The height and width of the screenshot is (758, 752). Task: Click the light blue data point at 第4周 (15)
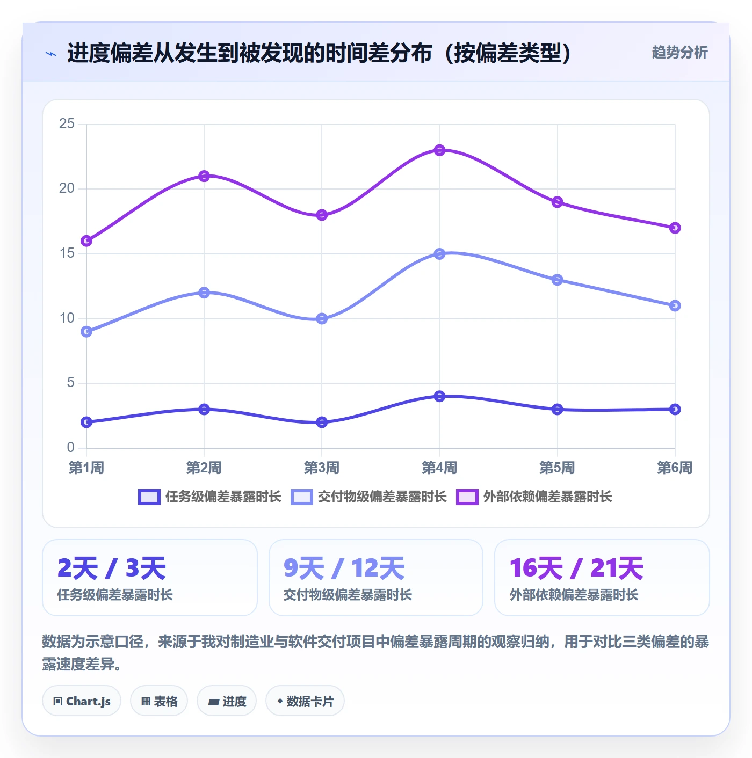tap(439, 254)
